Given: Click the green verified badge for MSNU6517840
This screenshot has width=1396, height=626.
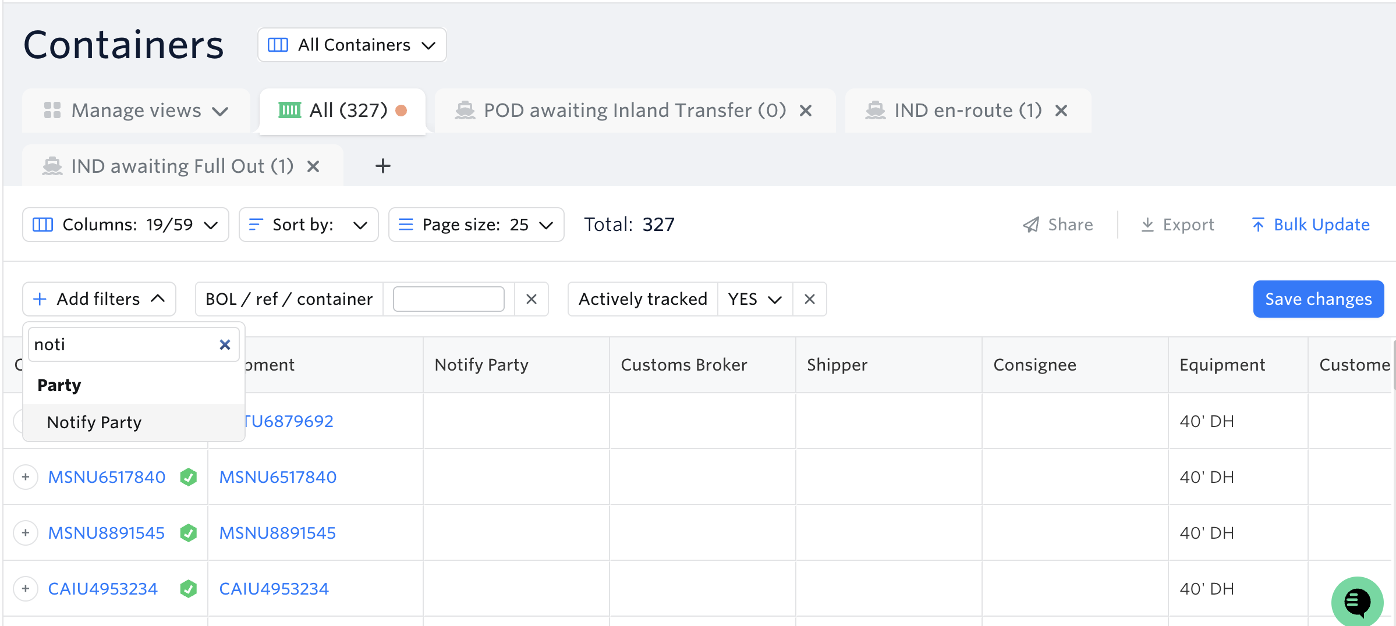Looking at the screenshot, I should 188,477.
